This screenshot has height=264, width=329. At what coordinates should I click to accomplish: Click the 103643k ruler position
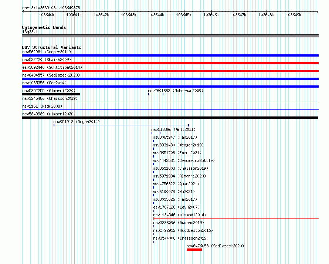point(129,15)
